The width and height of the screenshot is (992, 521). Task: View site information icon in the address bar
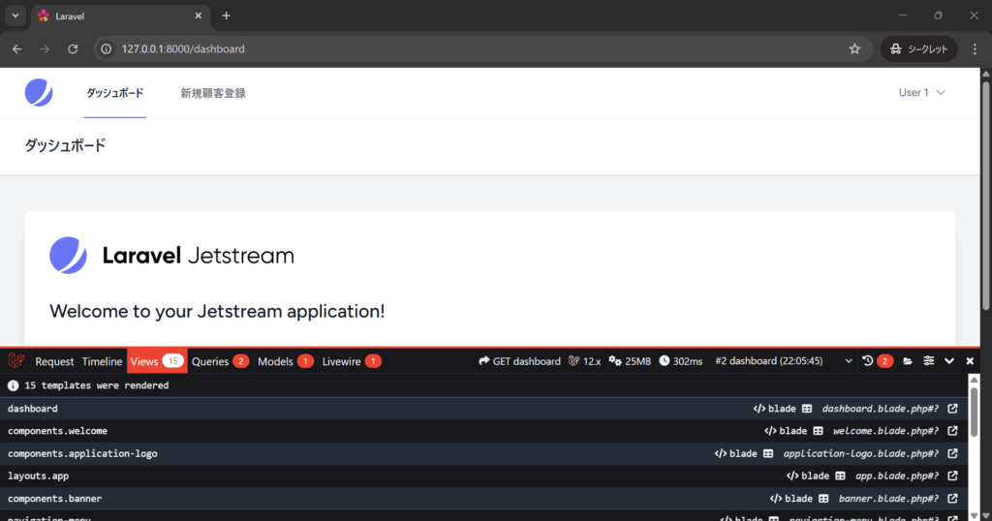pyautogui.click(x=107, y=48)
